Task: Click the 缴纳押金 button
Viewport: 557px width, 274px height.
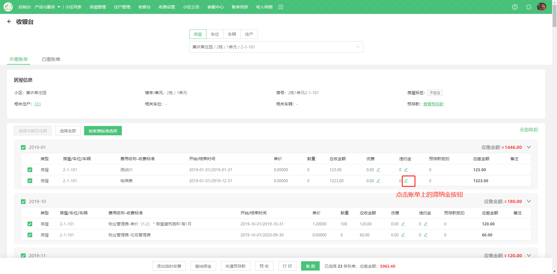Action: point(203,266)
